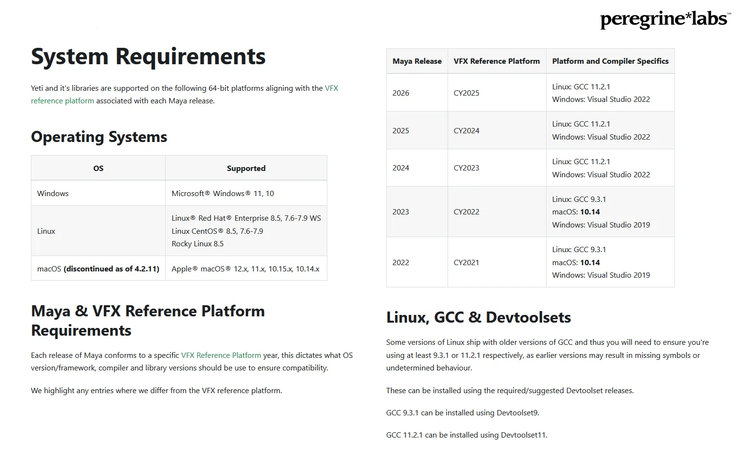Click the "VFX Reference Platform" table column header
Viewport: 742px width, 468px height.
click(497, 61)
